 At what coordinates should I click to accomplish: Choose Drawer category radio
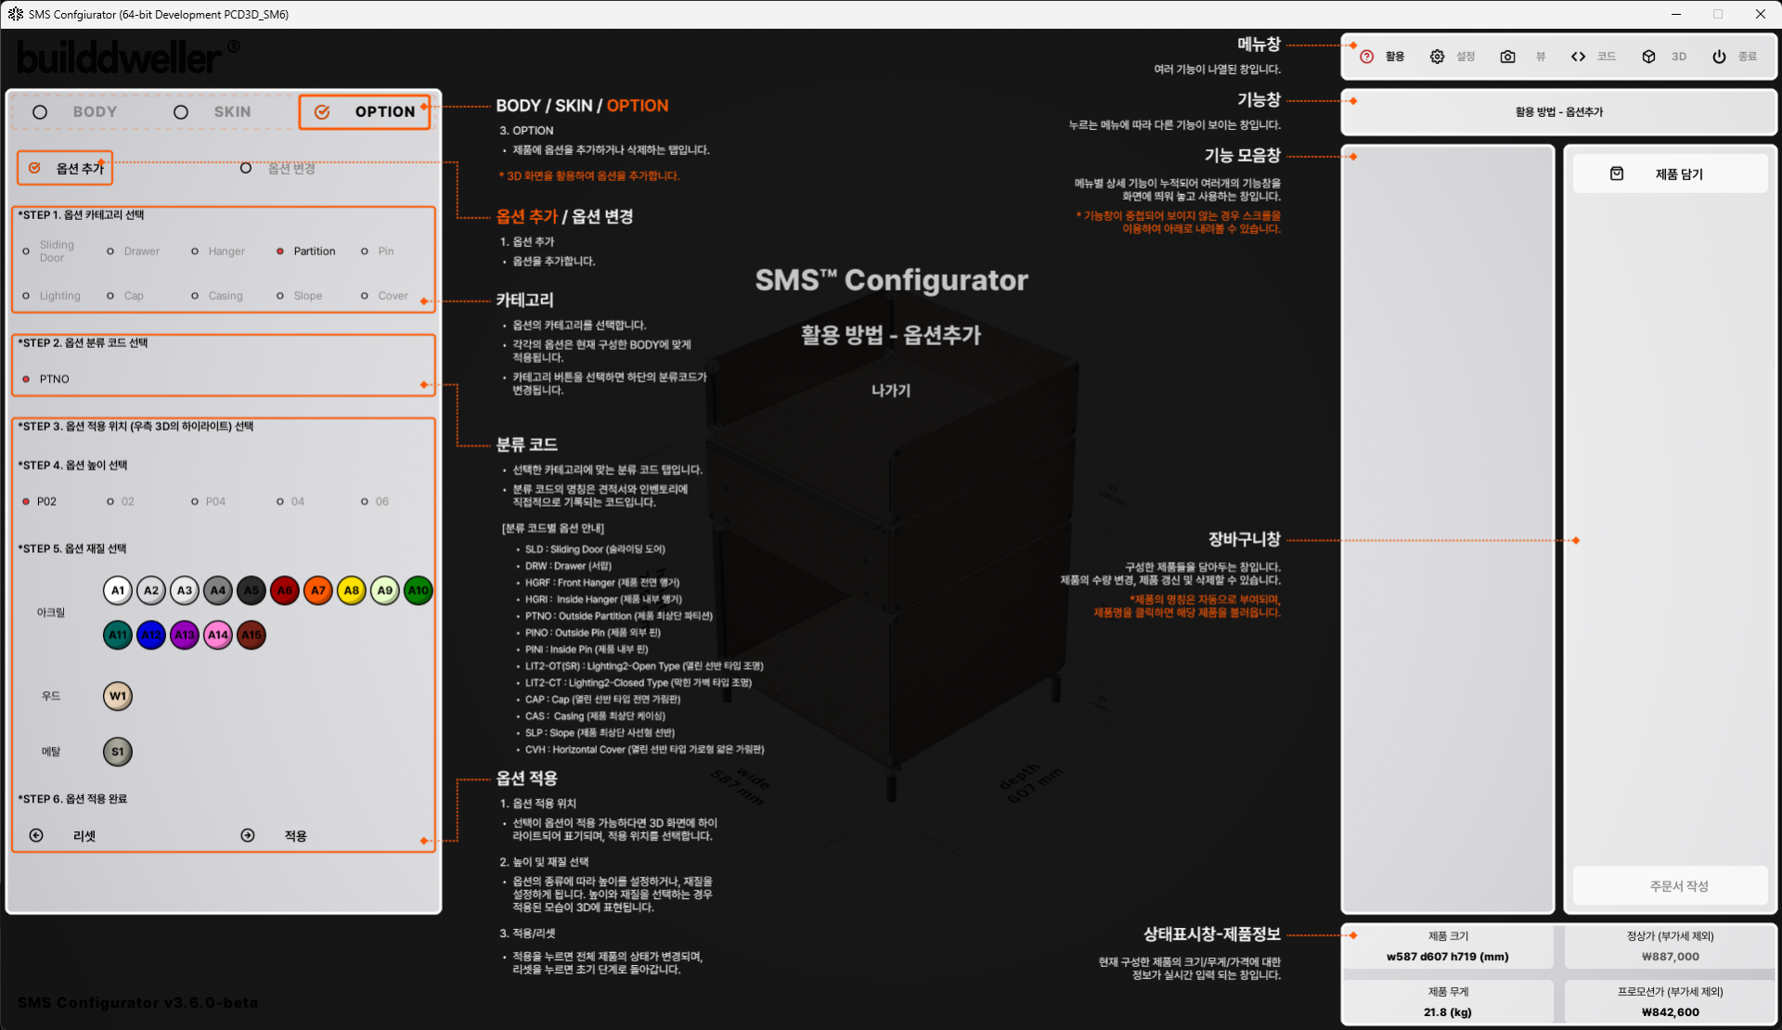(x=110, y=251)
